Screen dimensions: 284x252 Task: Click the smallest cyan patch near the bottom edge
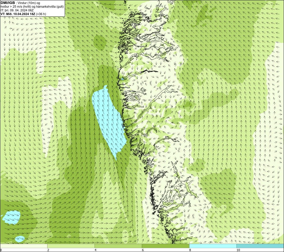coord(20,239)
